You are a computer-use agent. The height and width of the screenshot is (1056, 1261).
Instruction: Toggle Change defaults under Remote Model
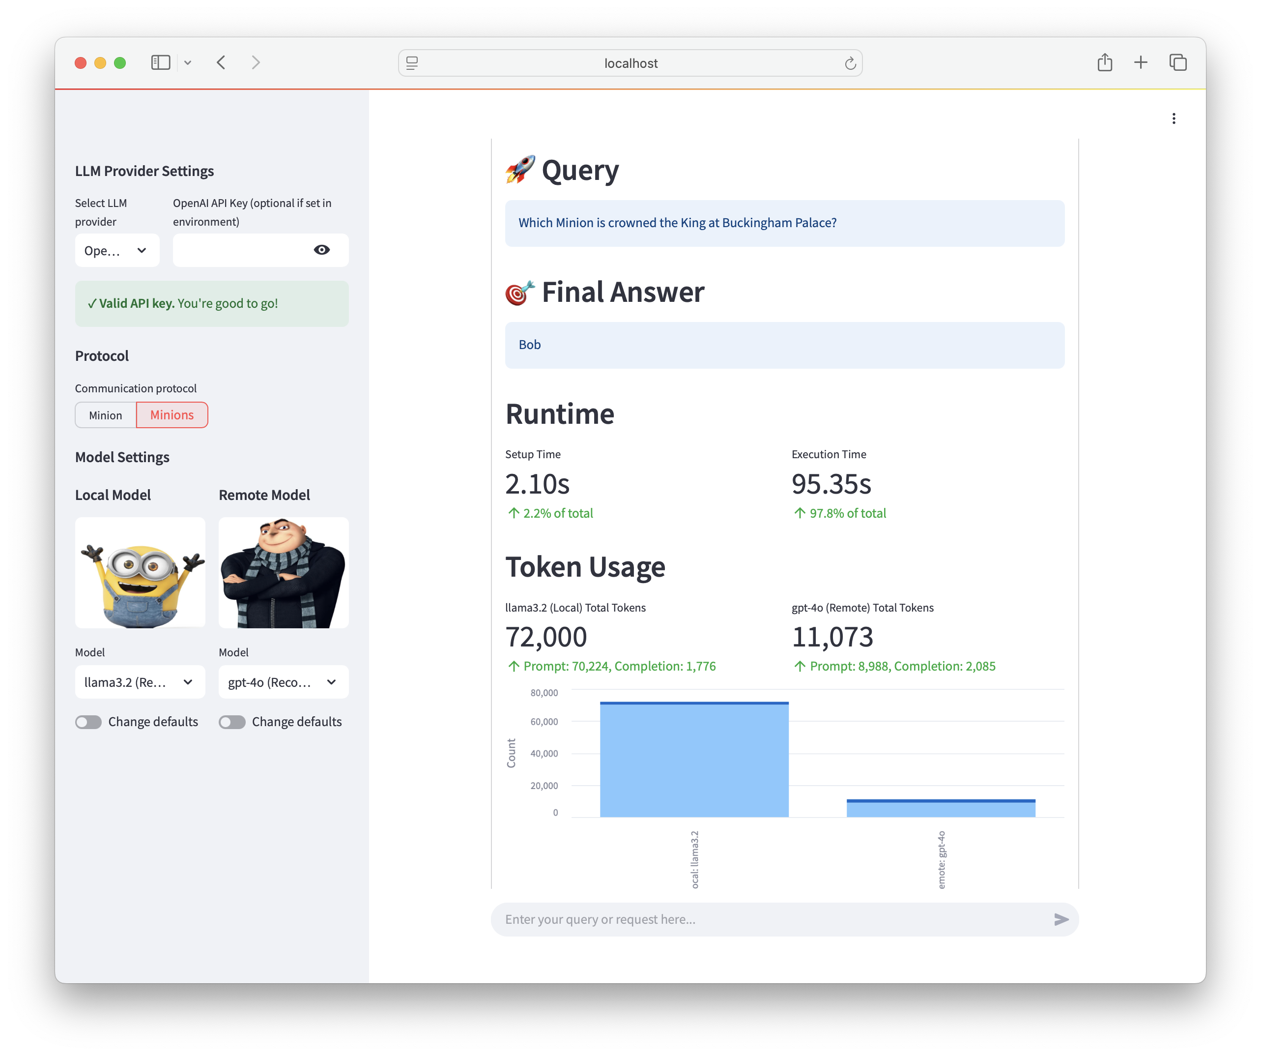[x=232, y=721]
